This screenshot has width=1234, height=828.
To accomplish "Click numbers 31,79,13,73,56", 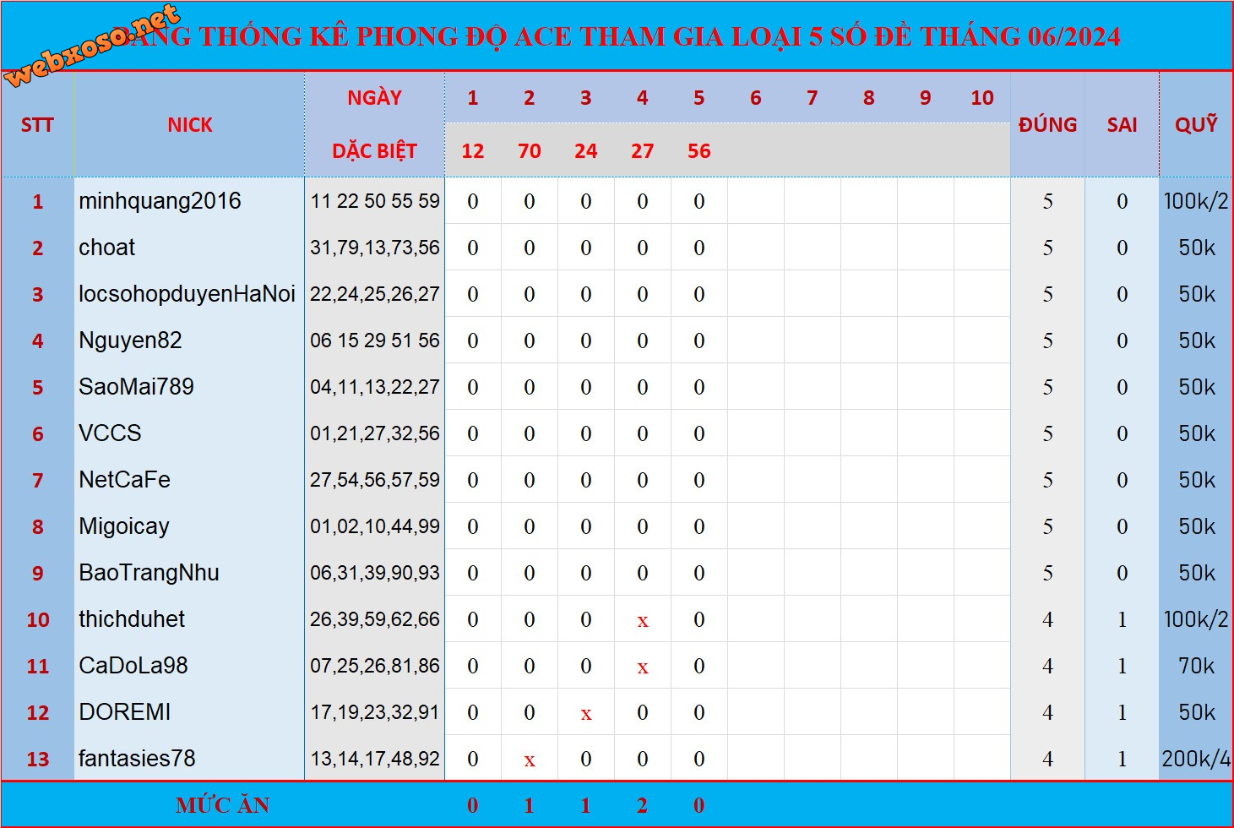I will click(x=375, y=248).
